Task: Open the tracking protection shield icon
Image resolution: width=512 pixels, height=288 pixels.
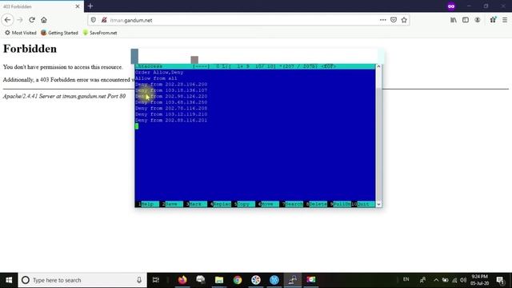Action: click(x=94, y=20)
